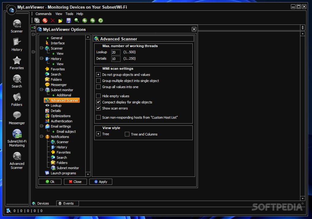Collapse the first node in main device tree
The image size is (312, 219).
33,35
